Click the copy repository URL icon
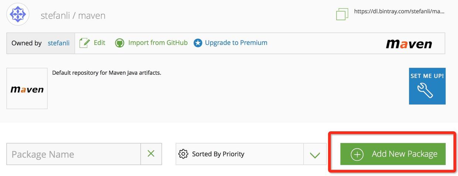Image resolution: width=458 pixels, height=176 pixels. pos(342,14)
